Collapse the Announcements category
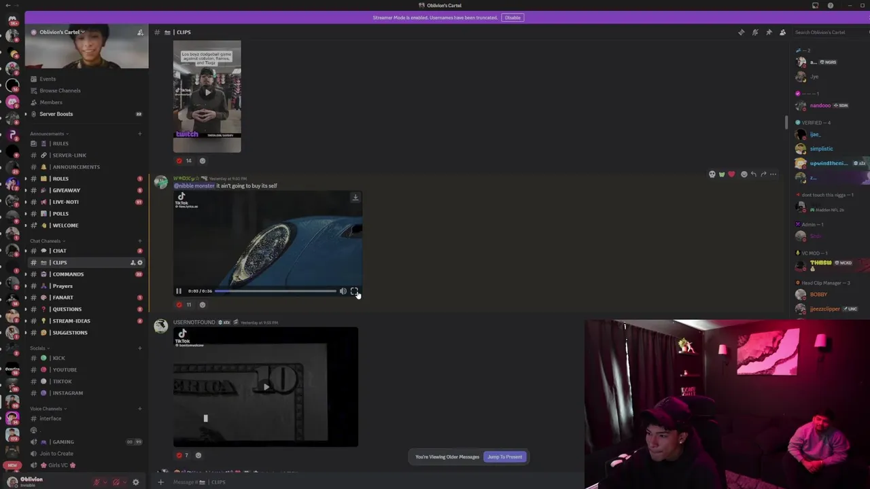This screenshot has width=870, height=489. (x=49, y=134)
